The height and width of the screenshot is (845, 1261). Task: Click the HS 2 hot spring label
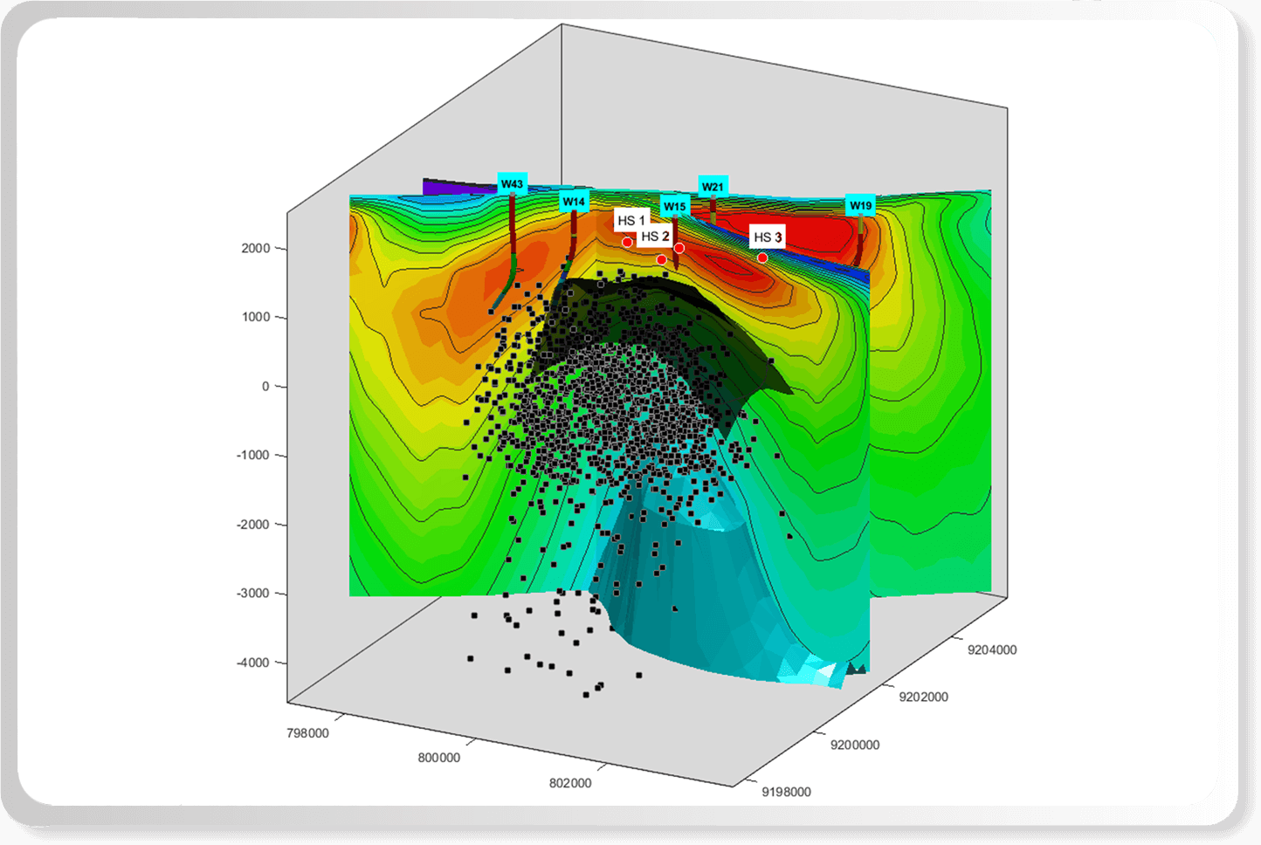pos(655,237)
